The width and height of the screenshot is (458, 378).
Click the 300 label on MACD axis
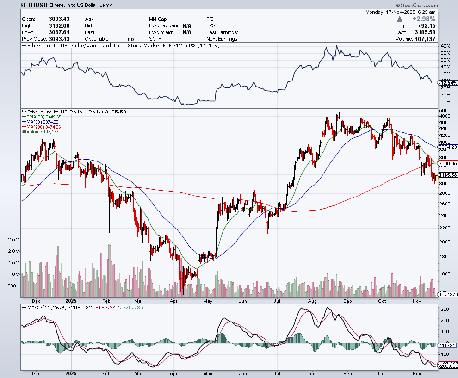click(445, 310)
